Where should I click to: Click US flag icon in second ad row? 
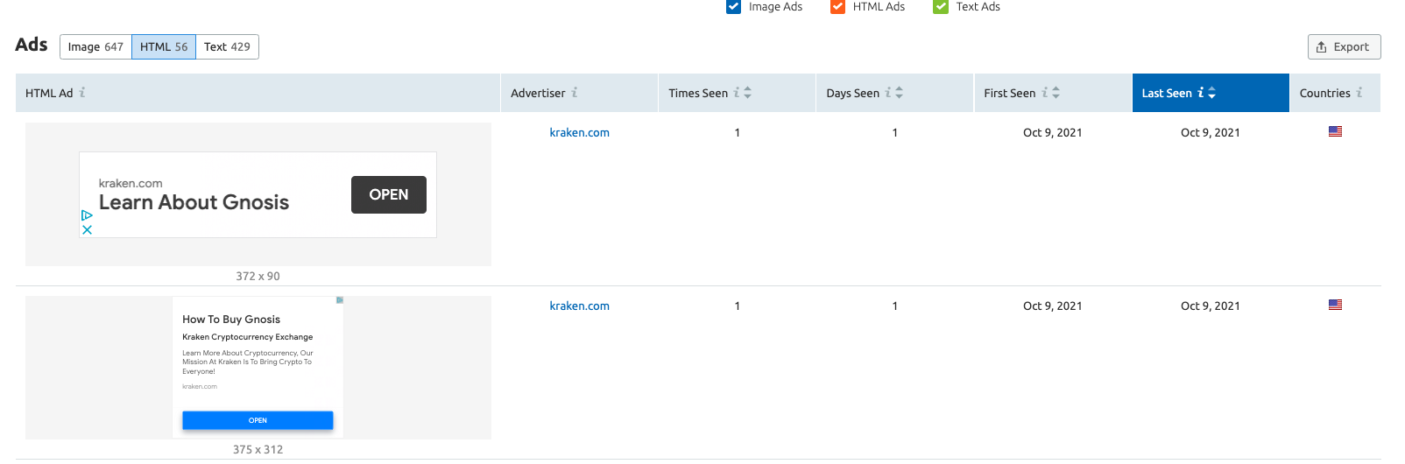tap(1335, 305)
